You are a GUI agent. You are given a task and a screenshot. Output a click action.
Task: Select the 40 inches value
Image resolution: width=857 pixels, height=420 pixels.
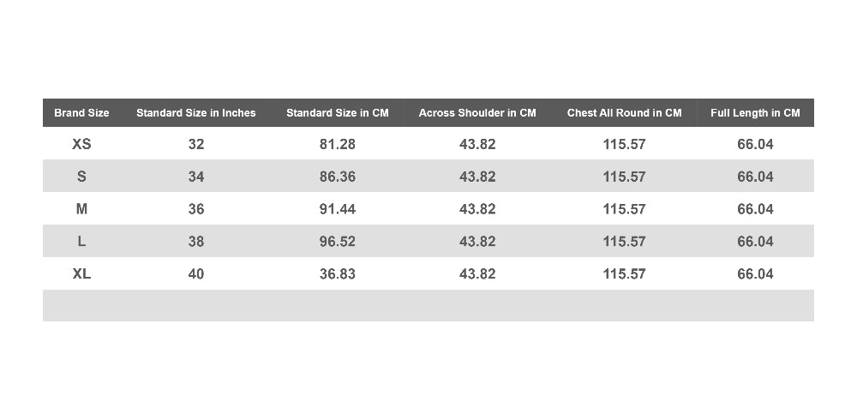tap(195, 273)
